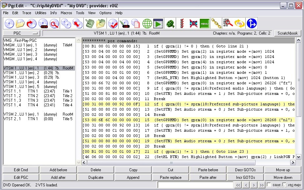Open the Trace menu
Viewport: 304px width, 190px height.
coord(27,13)
